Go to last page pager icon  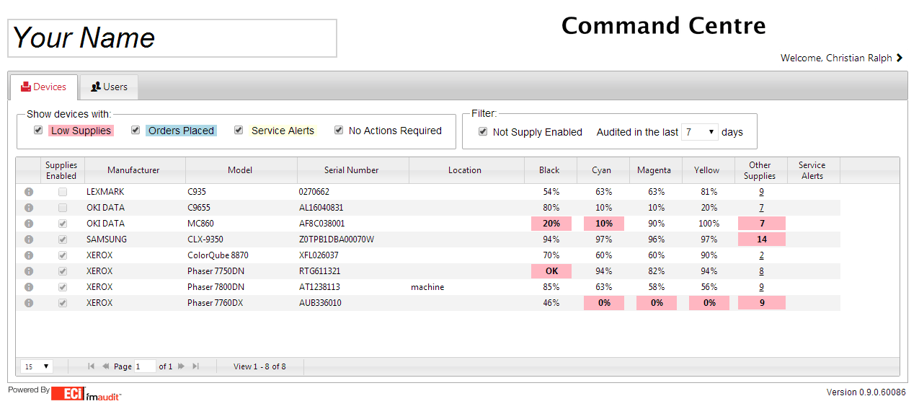(x=196, y=366)
